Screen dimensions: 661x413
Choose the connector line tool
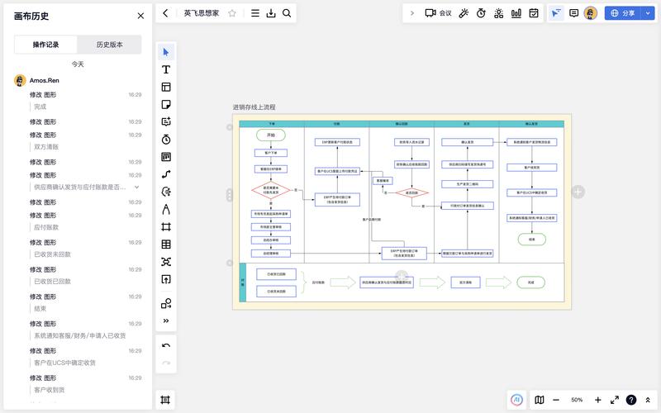click(x=166, y=174)
